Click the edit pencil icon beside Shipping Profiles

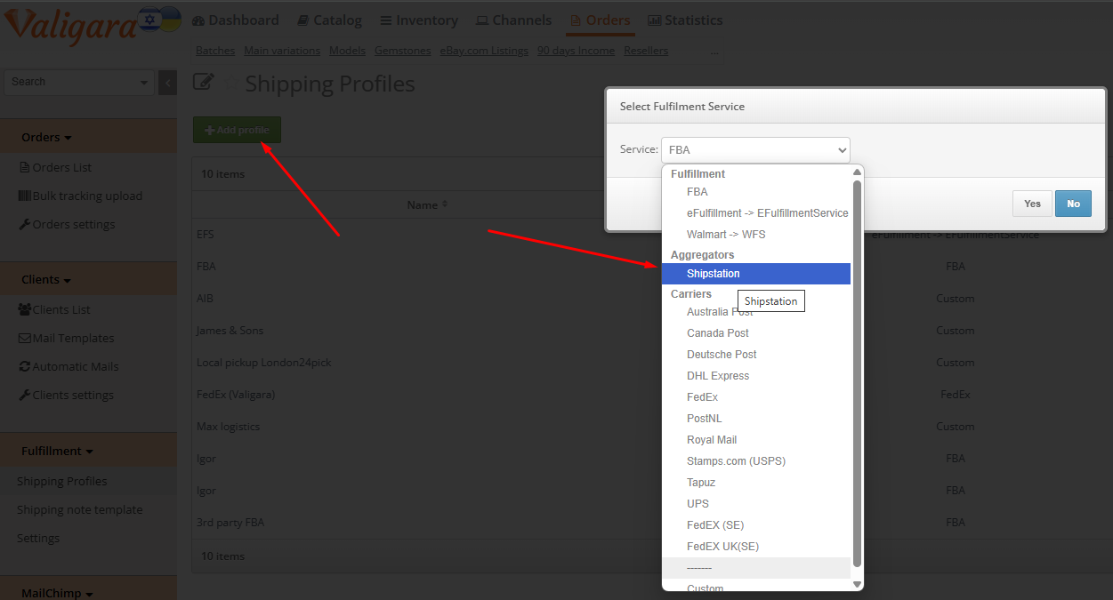point(203,83)
